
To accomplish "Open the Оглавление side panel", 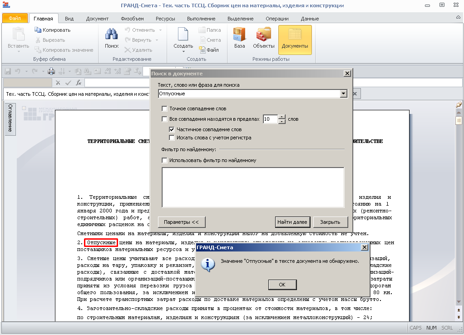I will [10, 119].
